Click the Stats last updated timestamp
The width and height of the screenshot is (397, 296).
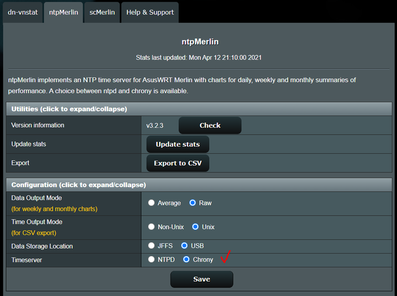(198, 57)
